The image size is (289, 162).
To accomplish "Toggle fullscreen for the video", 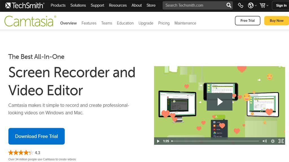I will [x=281, y=141].
